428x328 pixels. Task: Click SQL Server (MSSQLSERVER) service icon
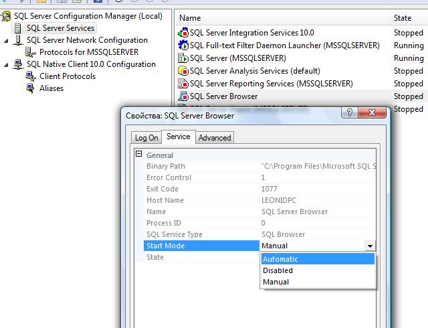coord(183,58)
